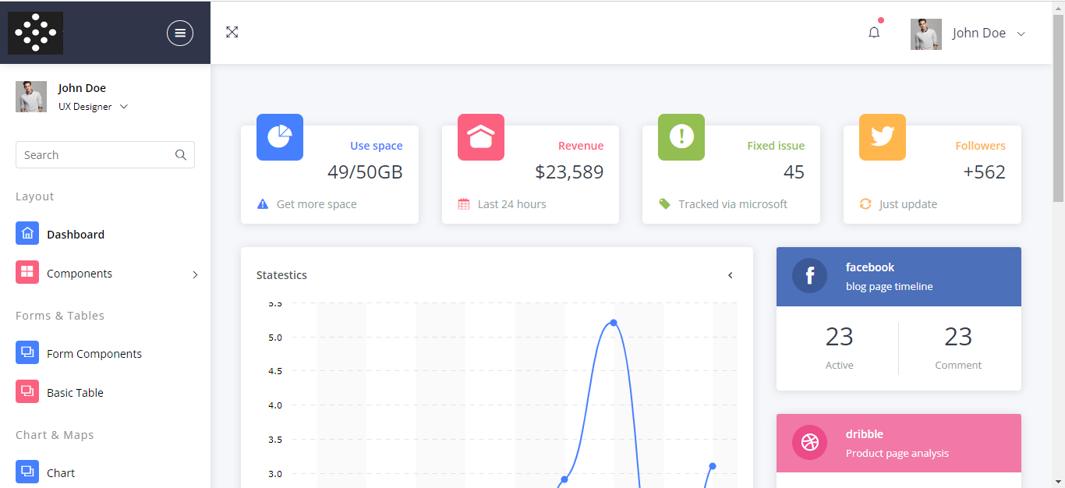This screenshot has height=488, width=1065.
Task: Expand the Components submenu chevron
Action: point(195,274)
